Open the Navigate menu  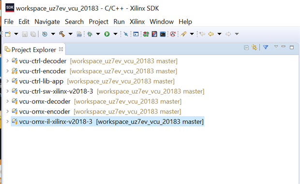47,22
